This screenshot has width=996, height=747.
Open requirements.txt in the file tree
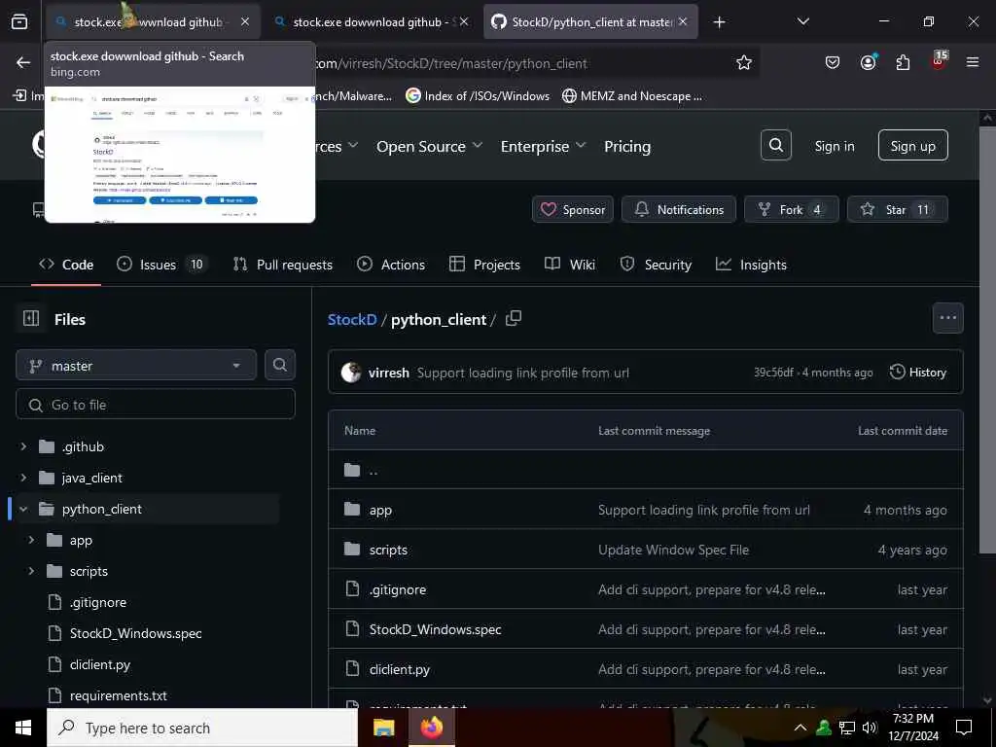tap(118, 695)
